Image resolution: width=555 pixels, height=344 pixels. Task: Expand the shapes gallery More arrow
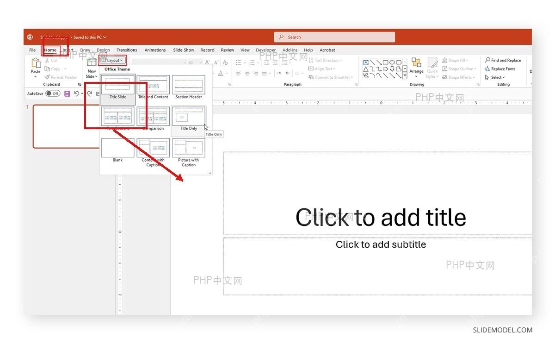click(405, 75)
